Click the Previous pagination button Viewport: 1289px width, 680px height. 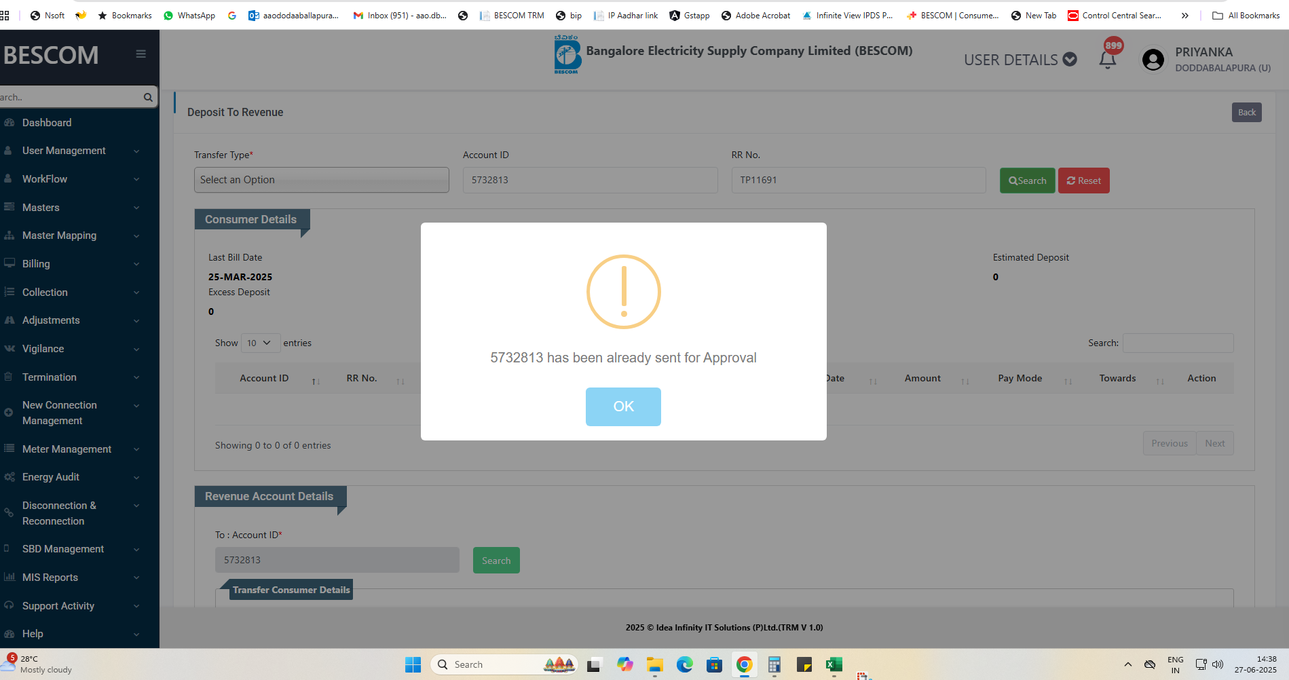[x=1170, y=443]
